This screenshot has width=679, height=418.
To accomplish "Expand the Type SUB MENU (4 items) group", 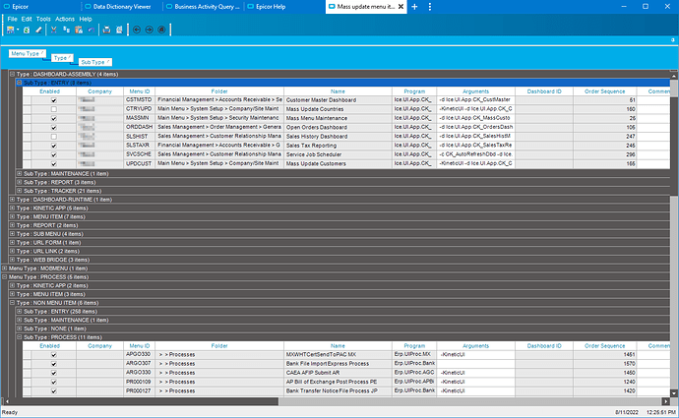I will [12, 234].
